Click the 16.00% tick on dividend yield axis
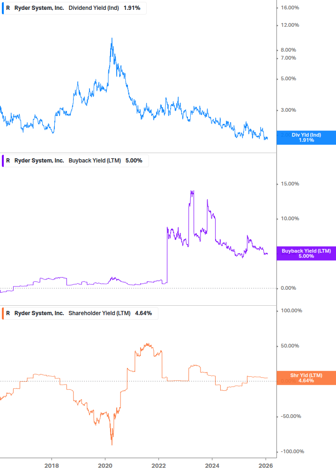Screen dimensions: 336x472 [290, 8]
